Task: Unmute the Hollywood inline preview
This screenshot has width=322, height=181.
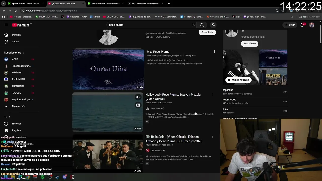Action: click(x=138, y=97)
